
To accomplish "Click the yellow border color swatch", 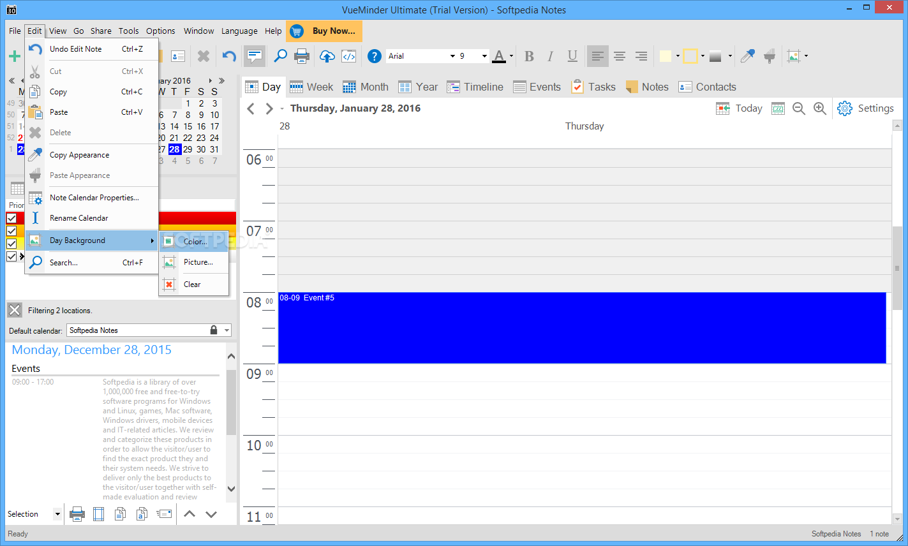I will click(x=690, y=56).
